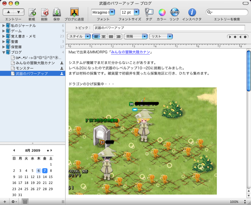Image resolution: width=251 pixels, height=205 pixels.
Task: Select the 武器のパワーアップ entry
Action: [33, 74]
